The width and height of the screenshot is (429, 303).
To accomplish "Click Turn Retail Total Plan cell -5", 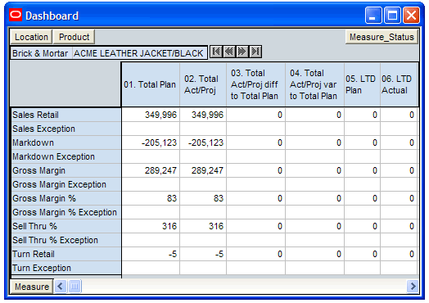I will point(151,254).
